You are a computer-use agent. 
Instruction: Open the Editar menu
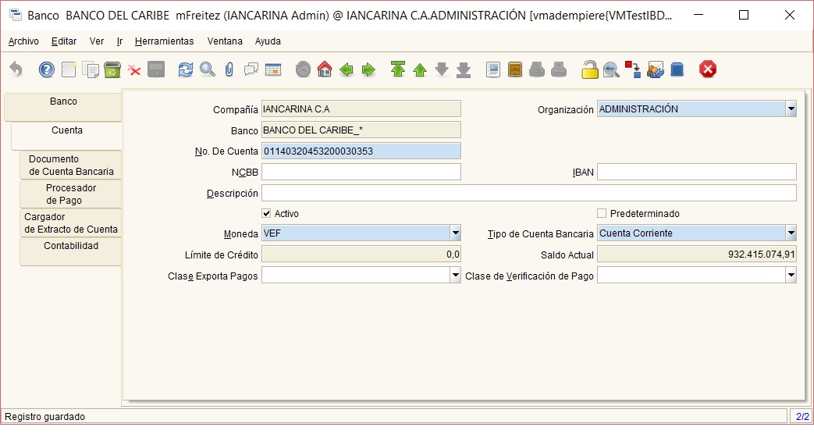pos(64,41)
